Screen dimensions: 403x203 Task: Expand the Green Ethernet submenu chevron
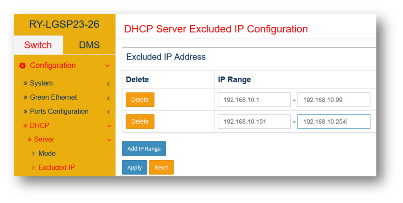108,98
